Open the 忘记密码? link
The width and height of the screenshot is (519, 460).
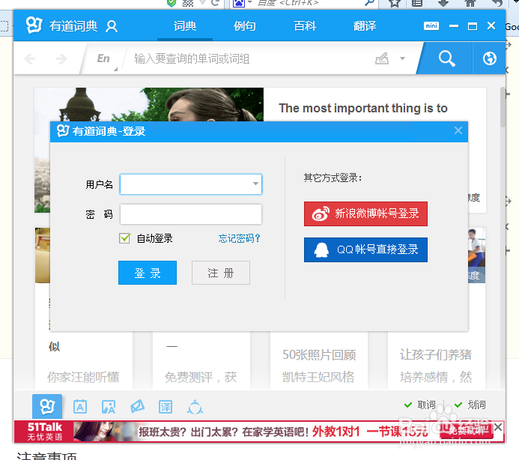[x=240, y=238]
